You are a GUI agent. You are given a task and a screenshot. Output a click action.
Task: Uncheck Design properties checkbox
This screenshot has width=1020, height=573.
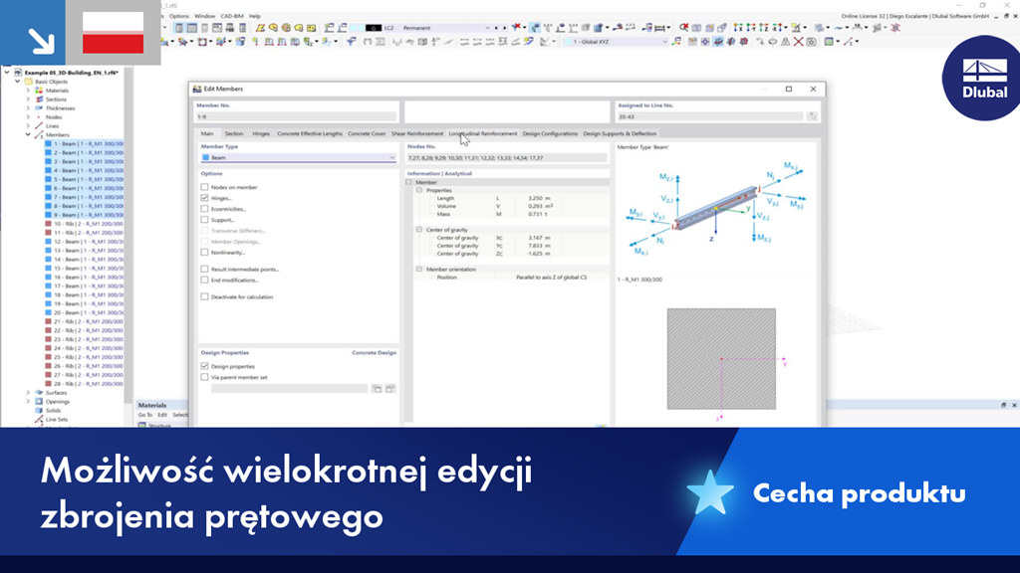coord(204,366)
